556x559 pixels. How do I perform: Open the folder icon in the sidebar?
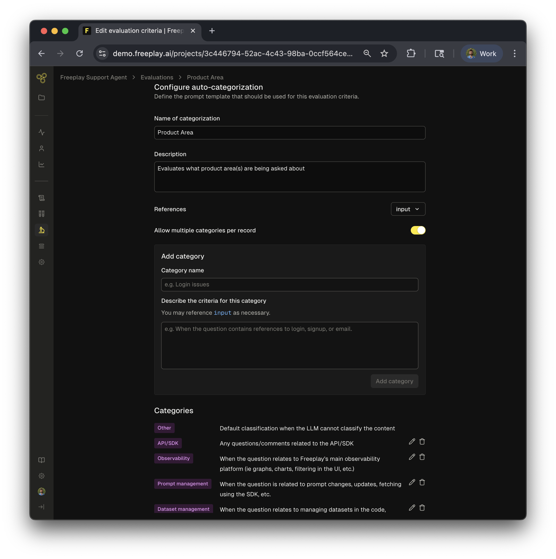(41, 97)
